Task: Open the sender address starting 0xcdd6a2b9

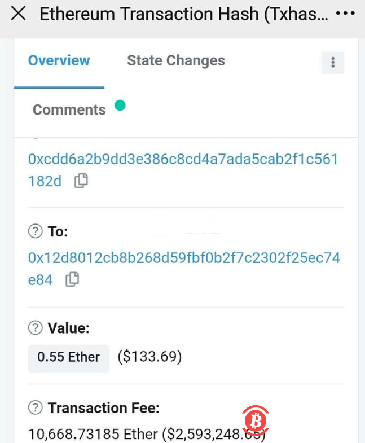Action: pos(183,160)
